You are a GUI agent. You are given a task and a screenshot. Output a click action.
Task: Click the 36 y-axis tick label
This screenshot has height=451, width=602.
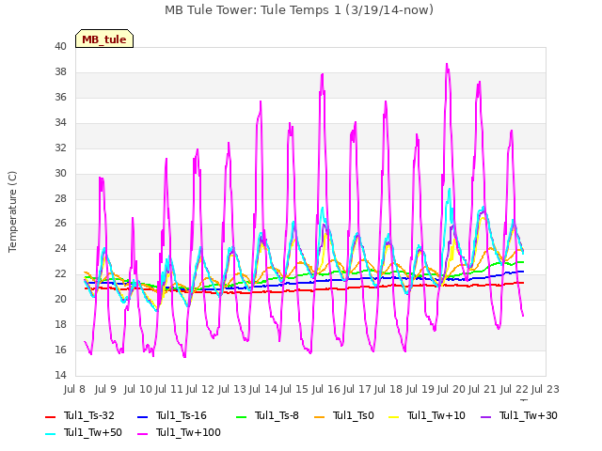pyautogui.click(x=60, y=98)
